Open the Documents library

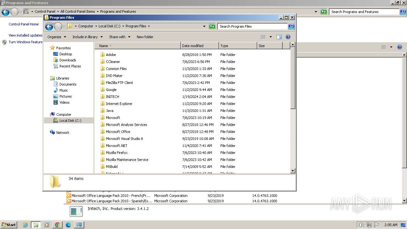click(x=68, y=84)
